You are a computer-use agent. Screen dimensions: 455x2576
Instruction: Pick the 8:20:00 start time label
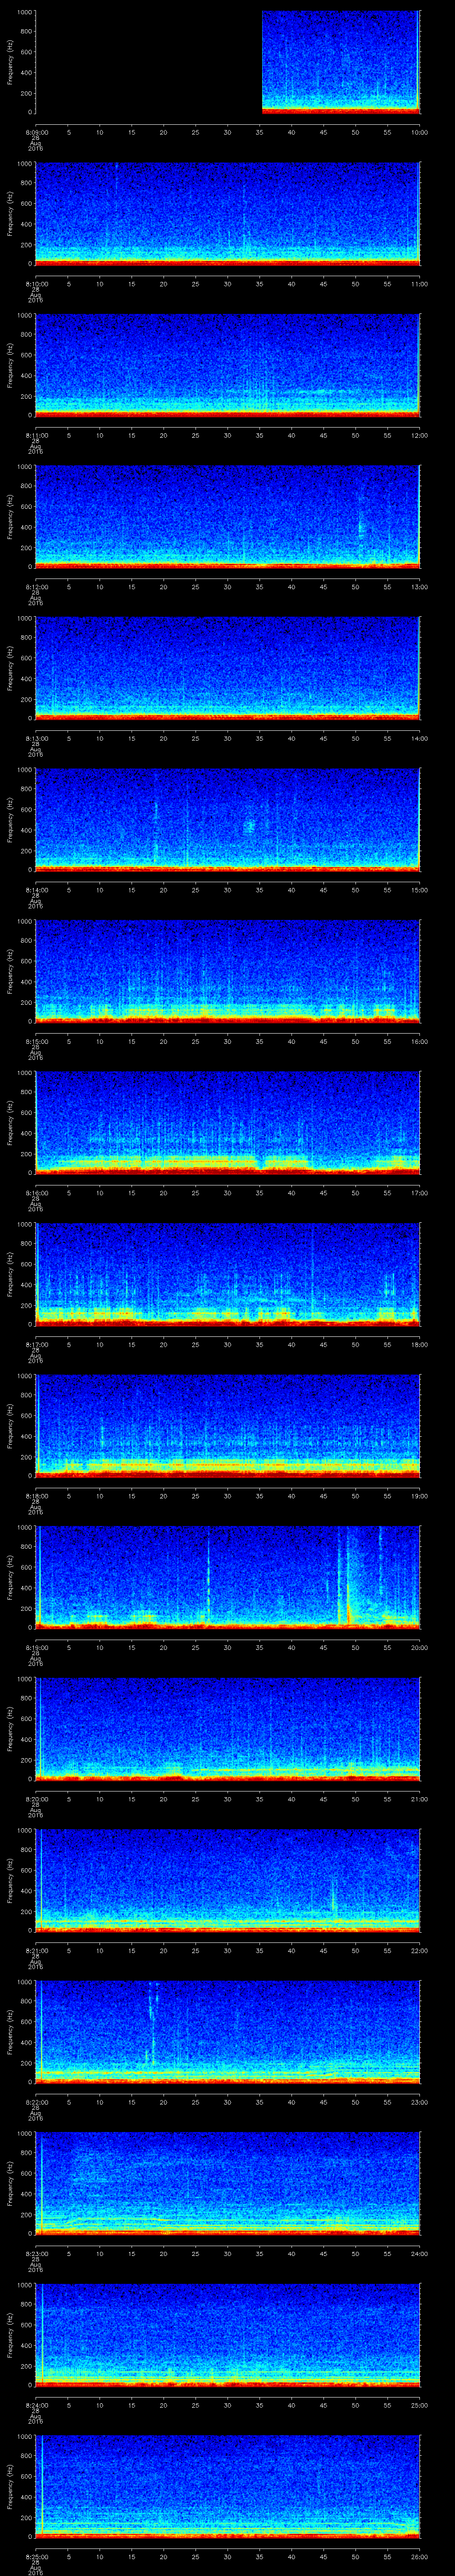(x=36, y=1799)
